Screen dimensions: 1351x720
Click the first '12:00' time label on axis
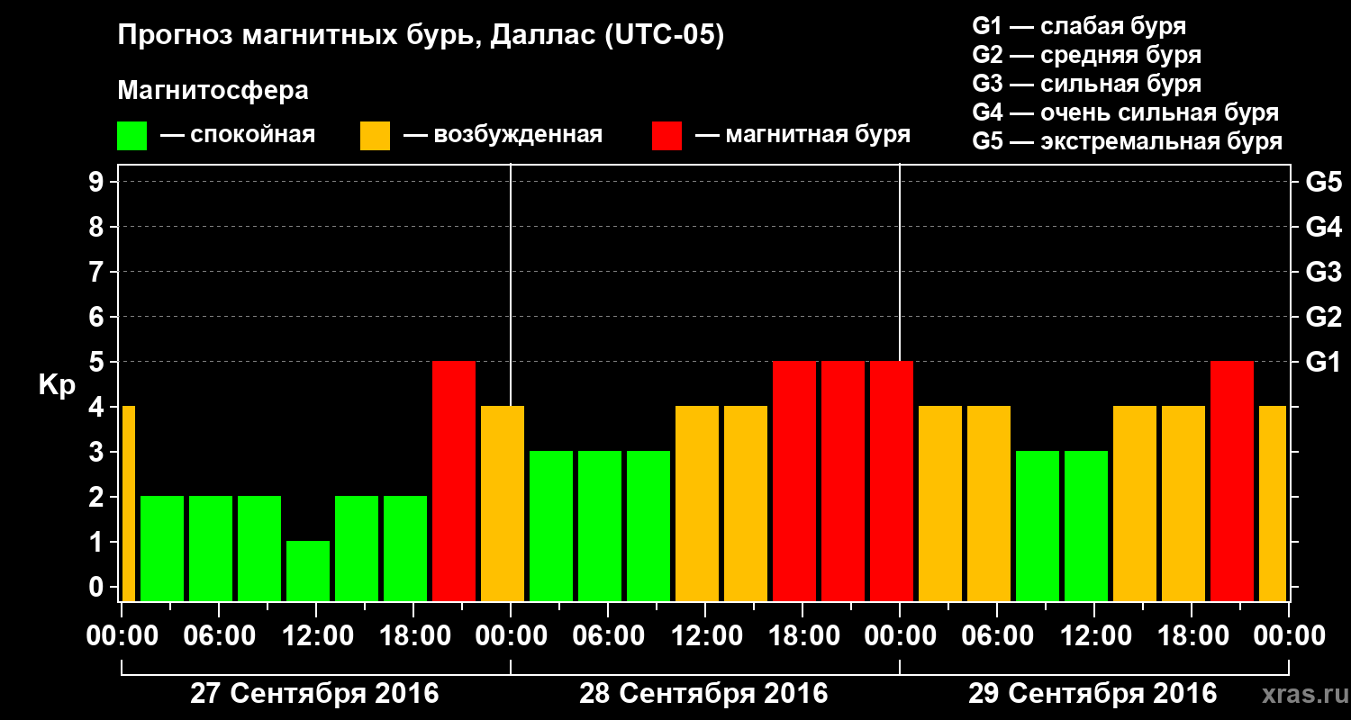point(316,636)
